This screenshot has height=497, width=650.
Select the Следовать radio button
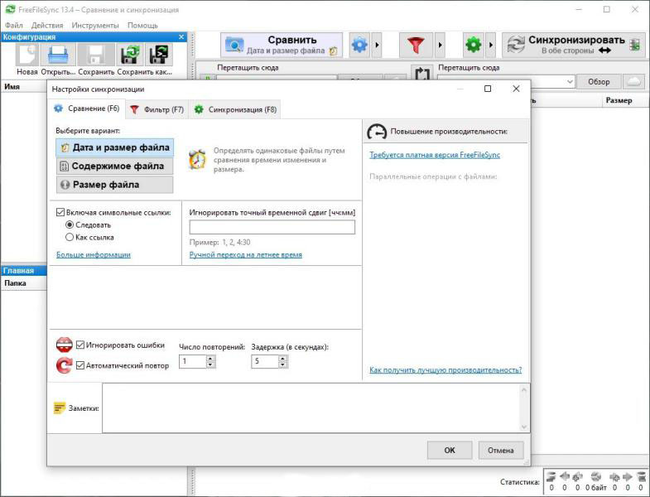(x=70, y=224)
